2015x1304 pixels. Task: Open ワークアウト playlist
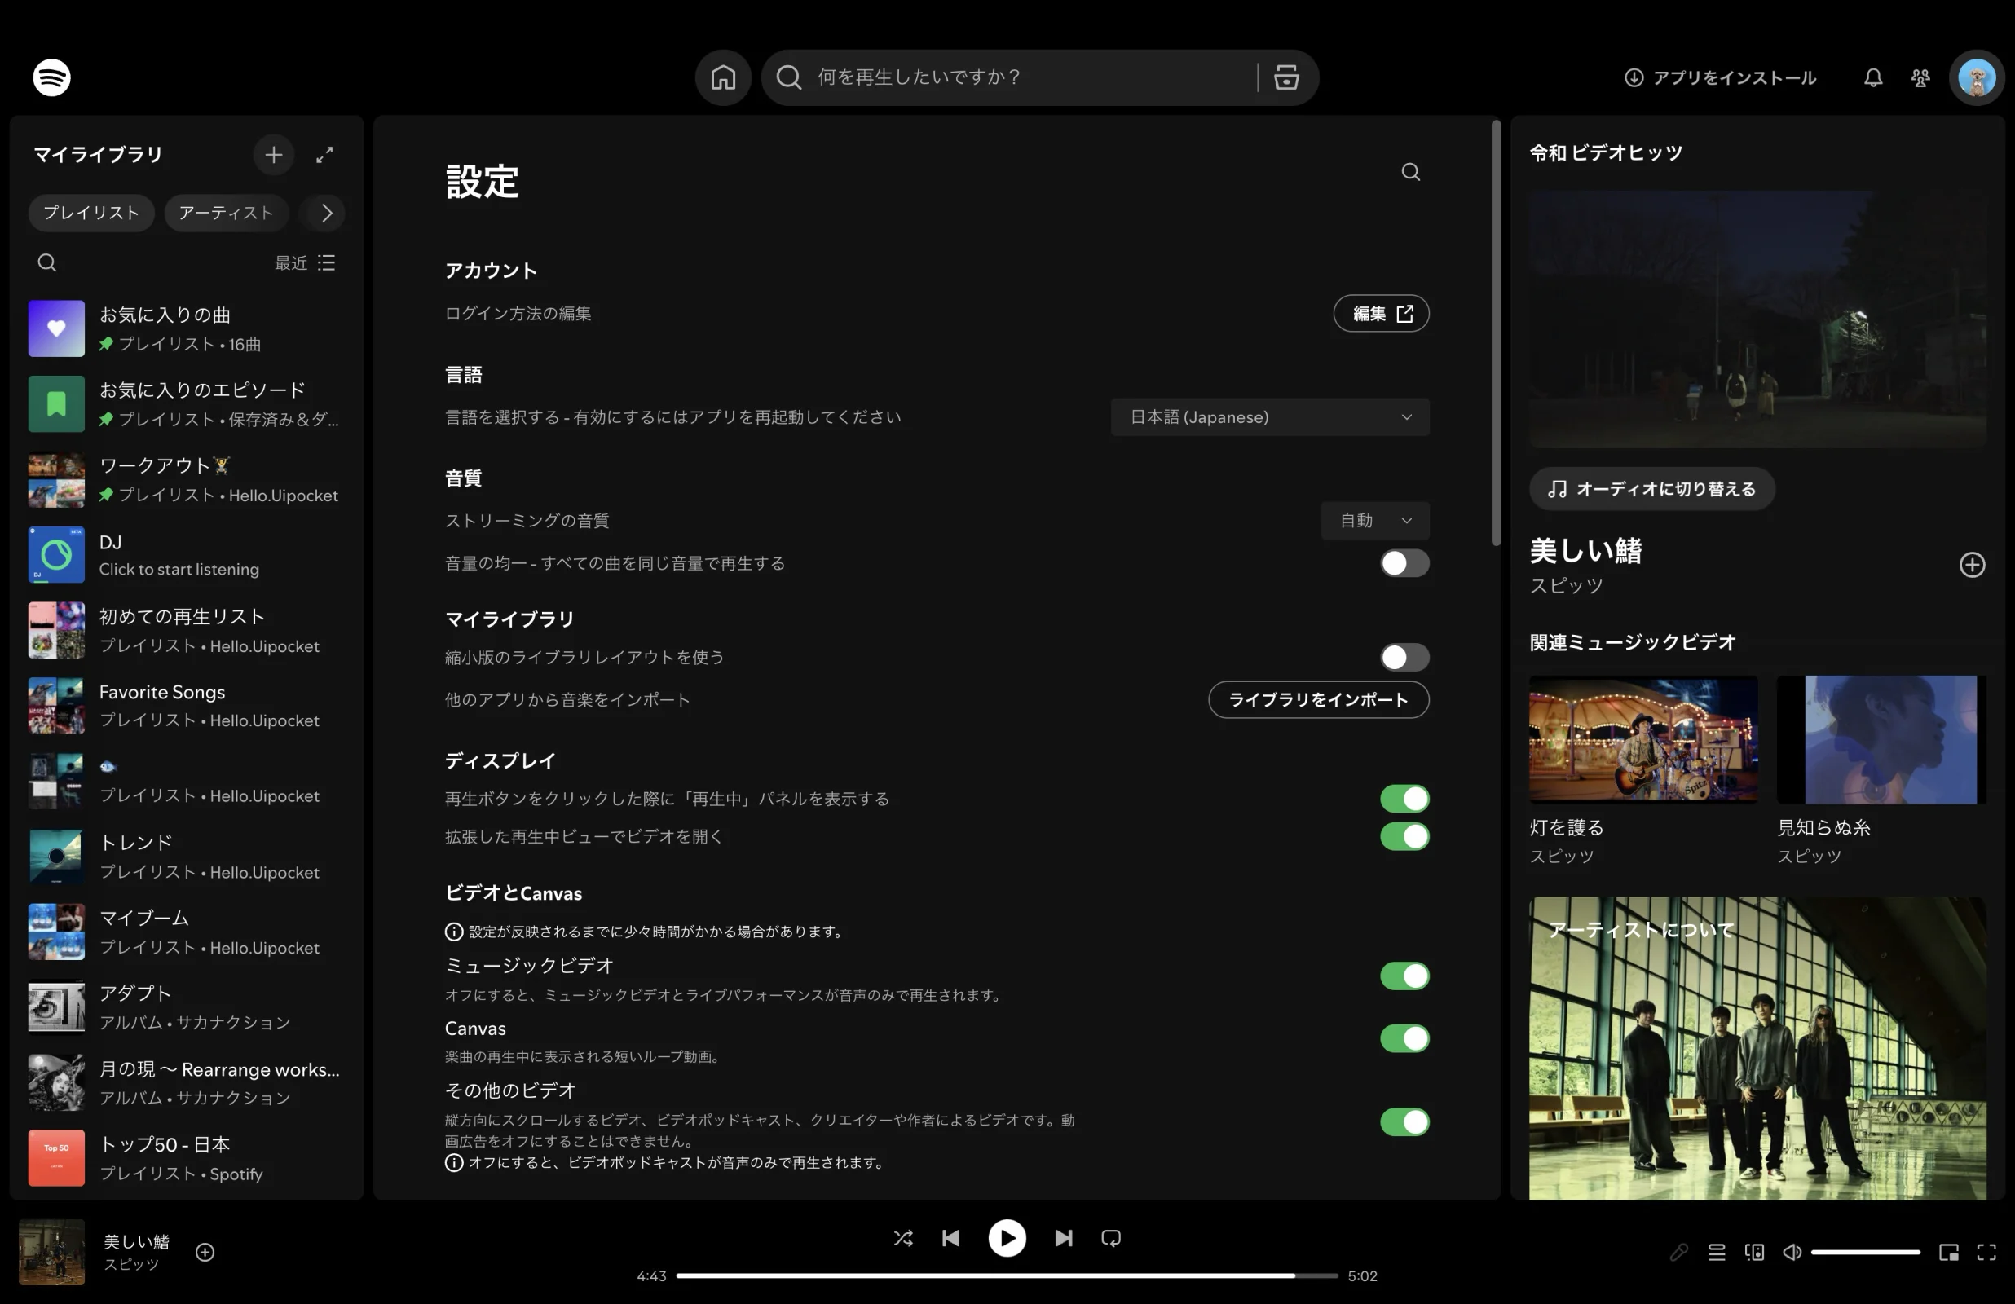pos(187,479)
